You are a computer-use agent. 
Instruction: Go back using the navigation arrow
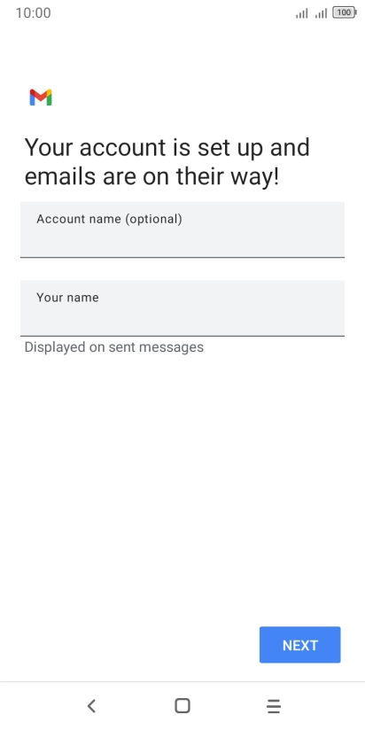click(x=91, y=706)
